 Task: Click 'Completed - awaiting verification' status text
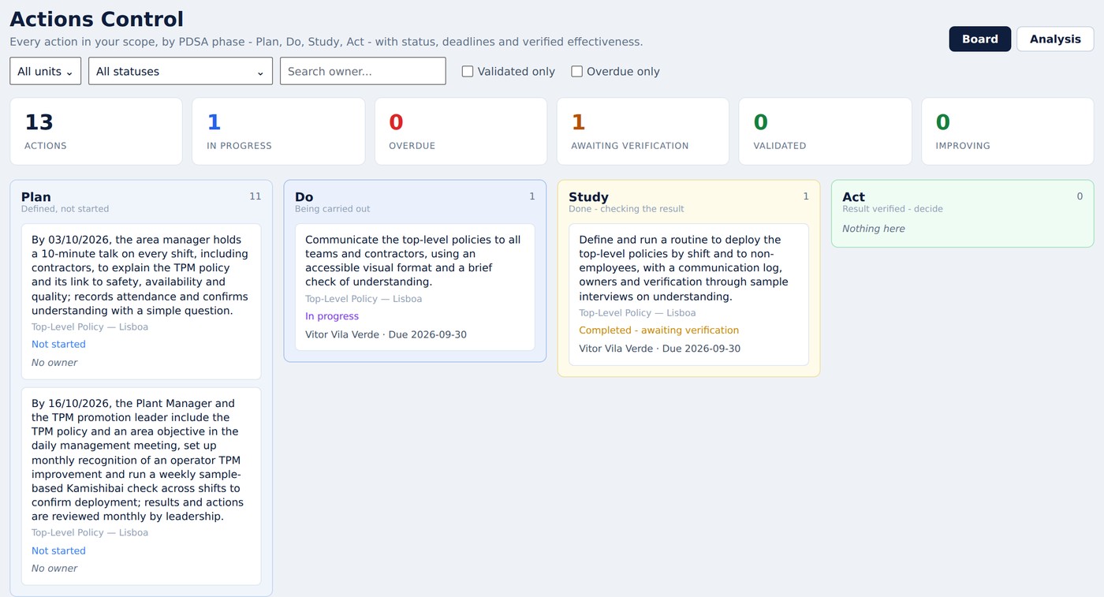(658, 330)
